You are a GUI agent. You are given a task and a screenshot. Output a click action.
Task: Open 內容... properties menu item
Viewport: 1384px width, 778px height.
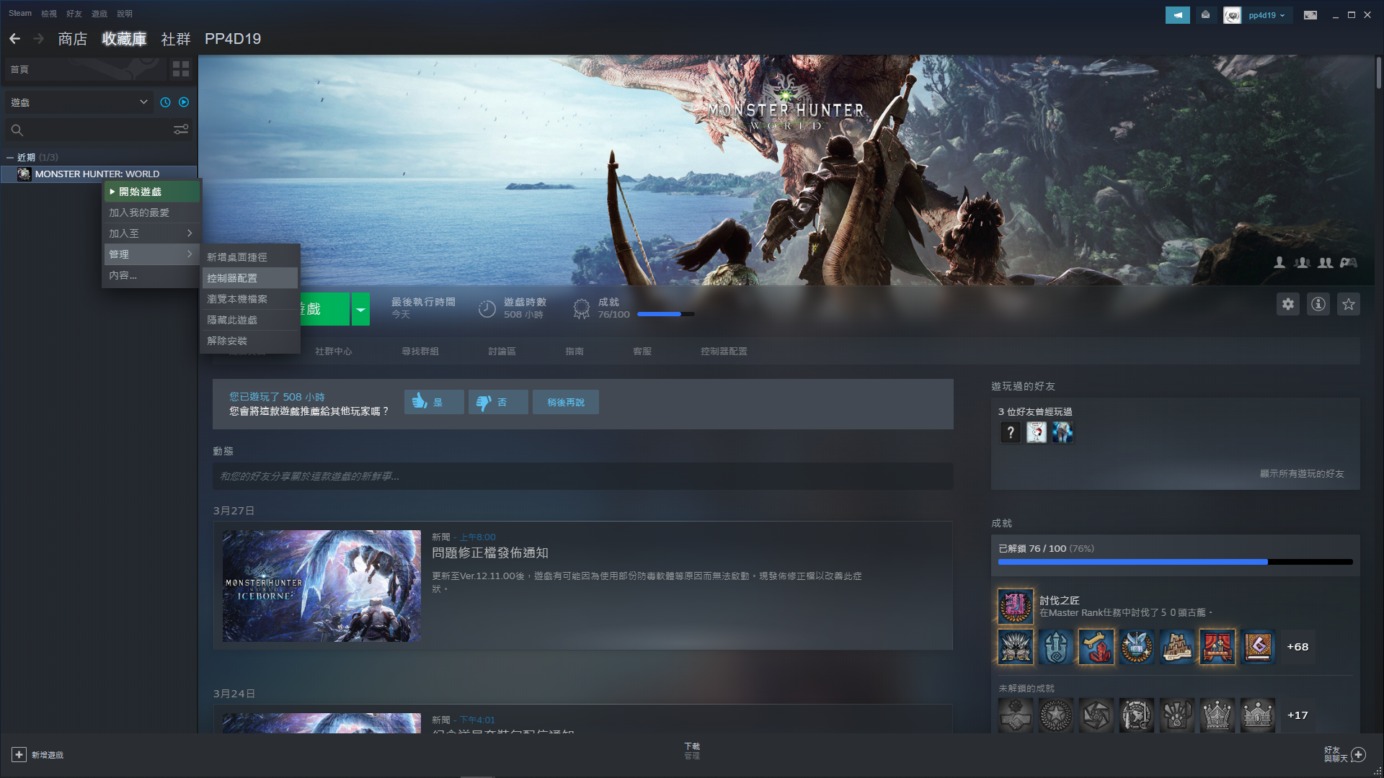pos(151,275)
